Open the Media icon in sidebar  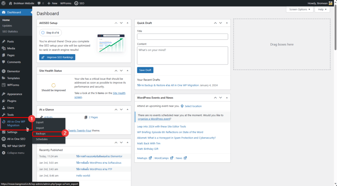point(4,48)
